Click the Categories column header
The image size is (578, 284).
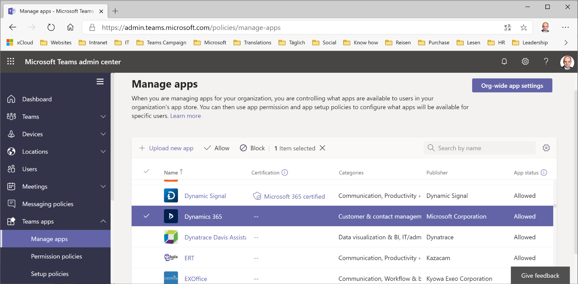(351, 173)
